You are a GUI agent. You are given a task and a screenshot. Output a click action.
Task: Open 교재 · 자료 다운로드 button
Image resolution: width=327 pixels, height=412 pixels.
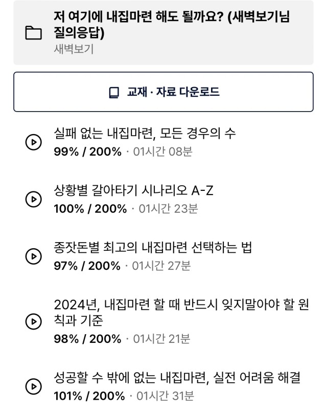pos(163,92)
